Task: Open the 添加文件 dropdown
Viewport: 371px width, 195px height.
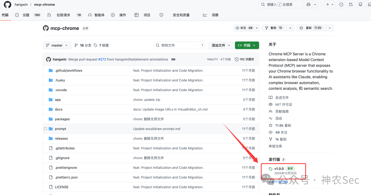Action: click(x=221, y=45)
